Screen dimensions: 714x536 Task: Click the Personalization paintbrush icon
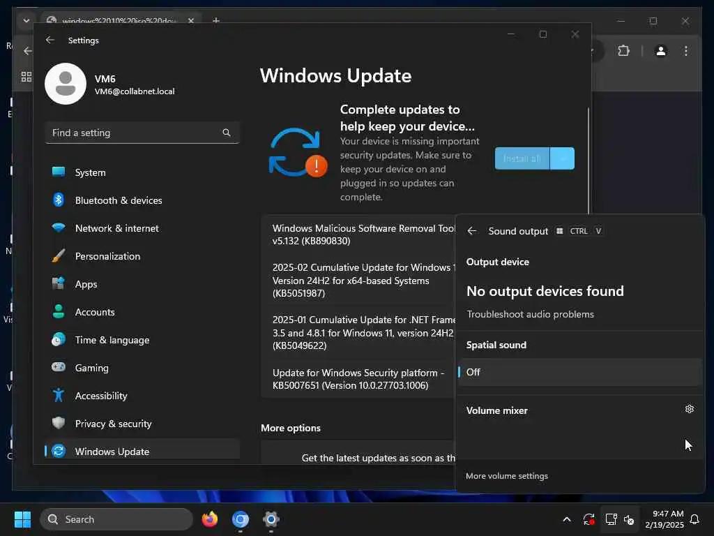point(59,255)
